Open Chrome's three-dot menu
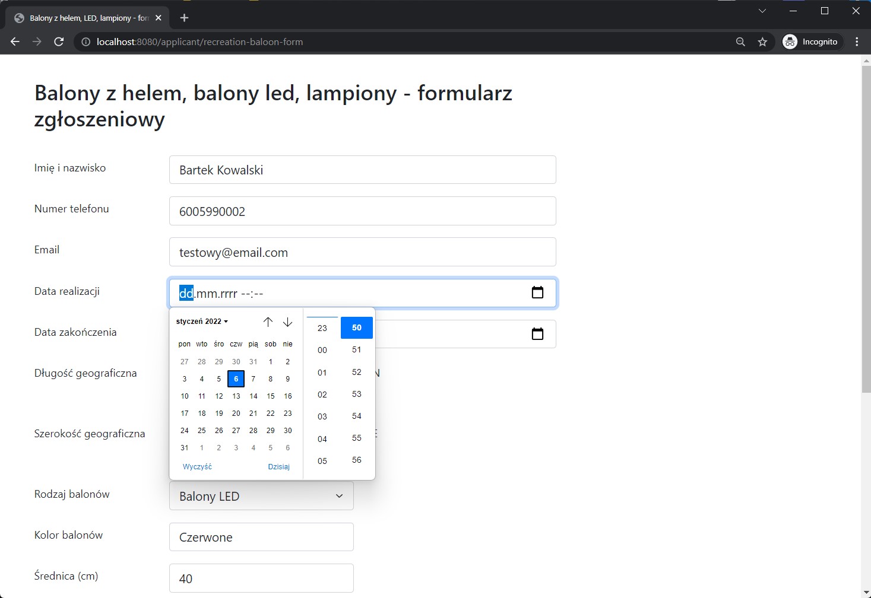871x598 pixels. pos(856,42)
